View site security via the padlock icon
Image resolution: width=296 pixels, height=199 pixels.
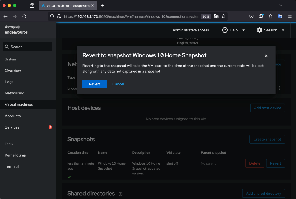59,16
